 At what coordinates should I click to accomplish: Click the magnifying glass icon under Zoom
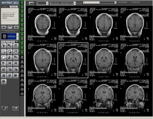pos(4,58)
